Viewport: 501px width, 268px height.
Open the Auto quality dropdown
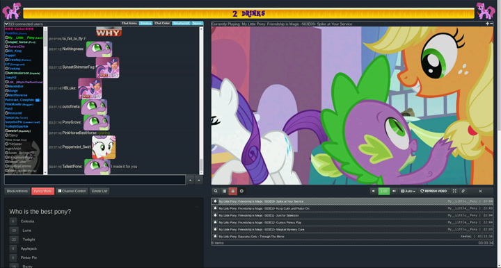408,191
